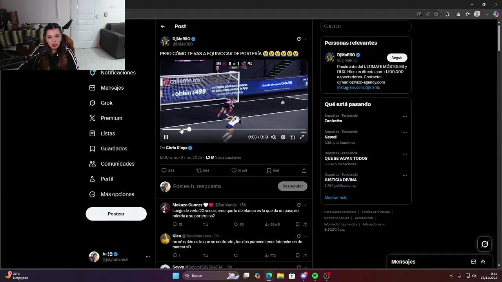Expand Más opciones in sidebar
This screenshot has width=502, height=282.
(x=112, y=194)
